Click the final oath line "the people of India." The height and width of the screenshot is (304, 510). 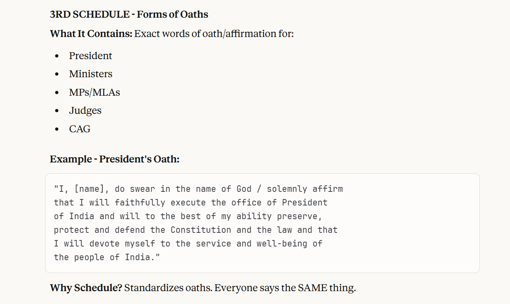(107, 257)
